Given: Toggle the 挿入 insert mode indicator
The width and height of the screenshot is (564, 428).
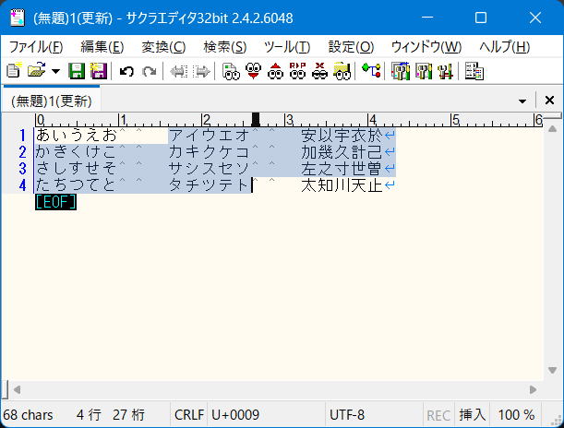Looking at the screenshot, I should 472,415.
